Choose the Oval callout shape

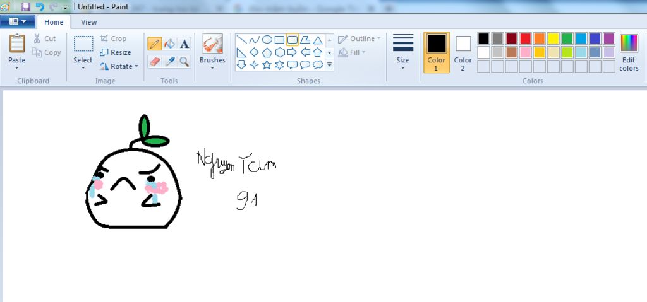[305, 65]
